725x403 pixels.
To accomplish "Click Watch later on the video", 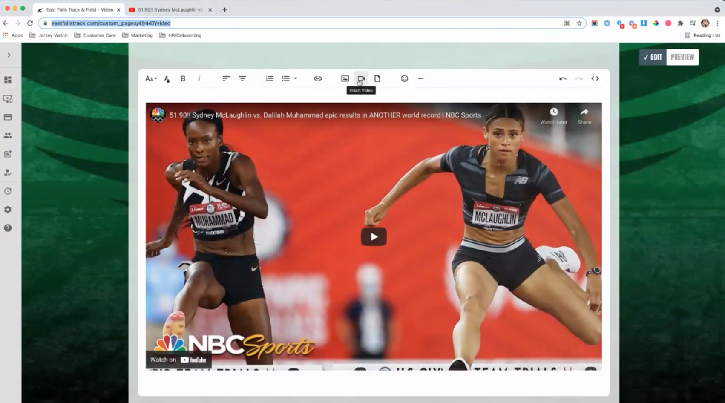I will (554, 116).
